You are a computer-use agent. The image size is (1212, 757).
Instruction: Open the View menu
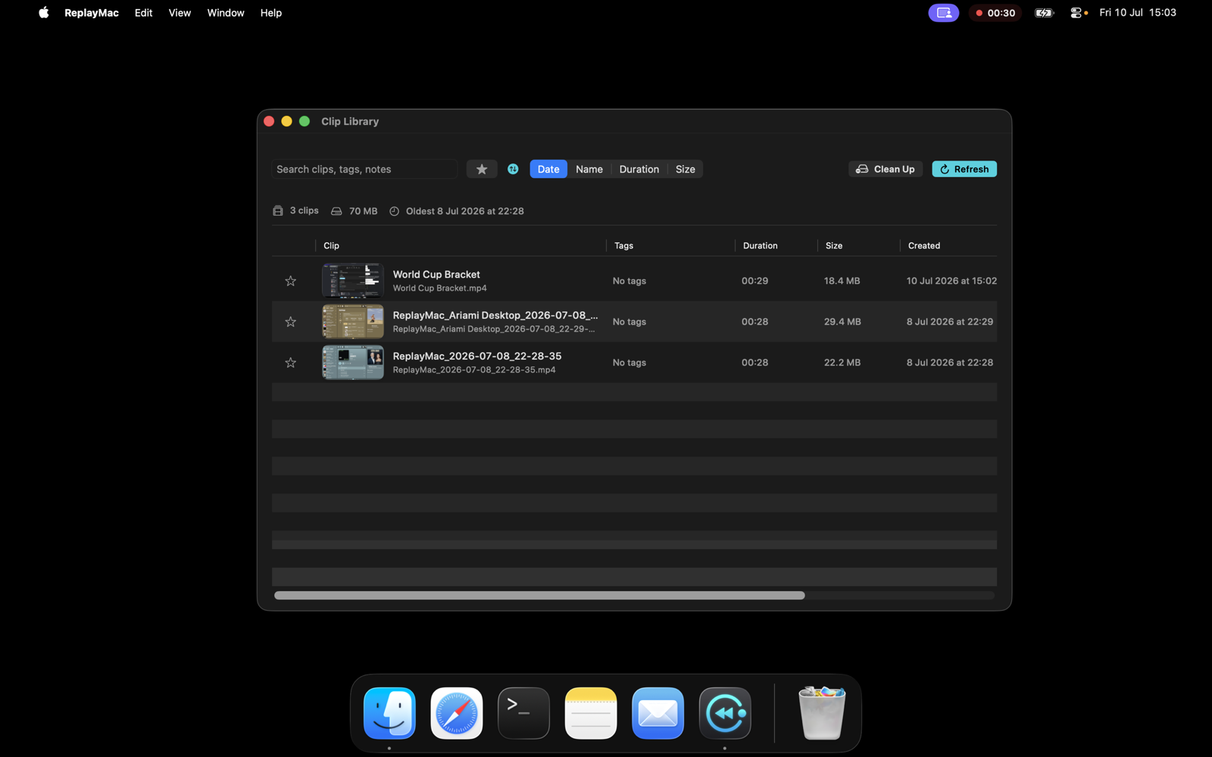[180, 13]
